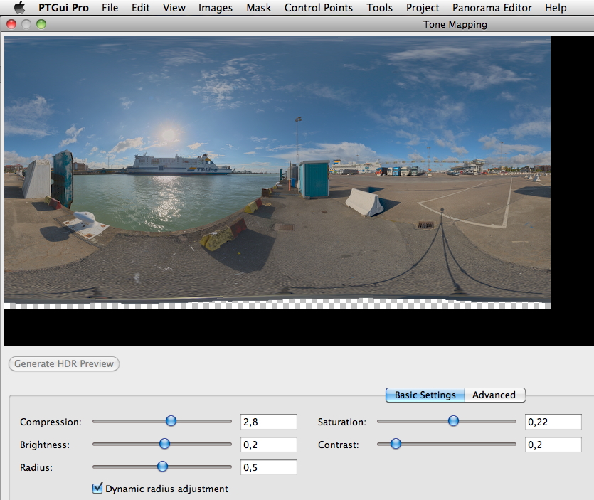This screenshot has width=594, height=500.
Task: Open the Control Points menu
Action: pos(318,8)
